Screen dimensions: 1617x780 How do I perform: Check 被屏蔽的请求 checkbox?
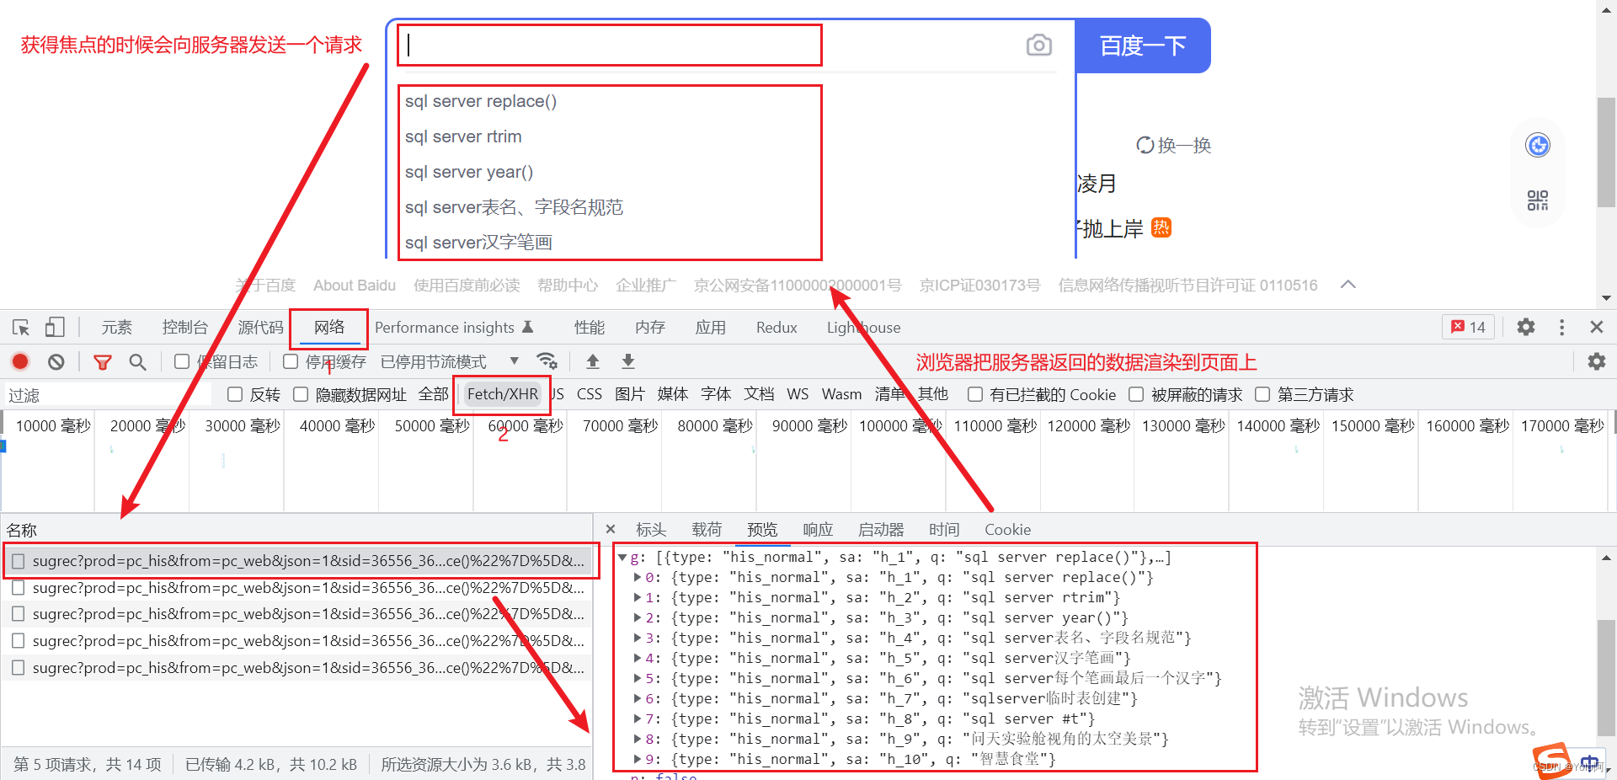click(x=1136, y=394)
